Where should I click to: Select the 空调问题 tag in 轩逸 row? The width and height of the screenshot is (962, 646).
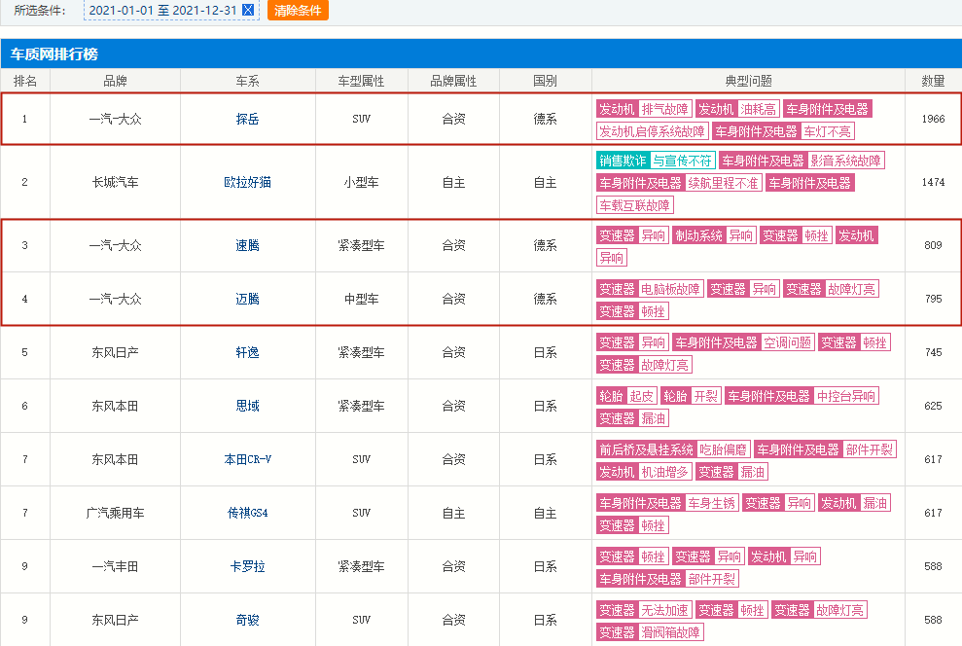tap(788, 342)
